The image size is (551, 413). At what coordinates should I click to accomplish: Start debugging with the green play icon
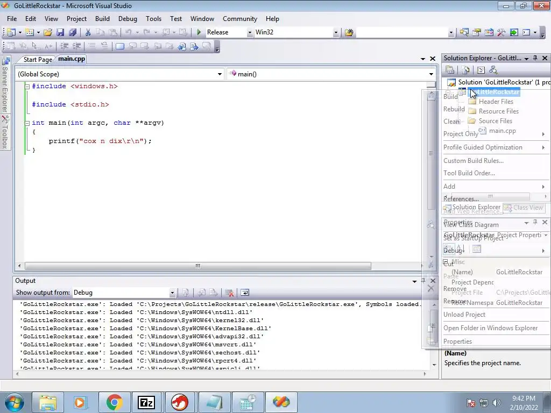coord(199,32)
